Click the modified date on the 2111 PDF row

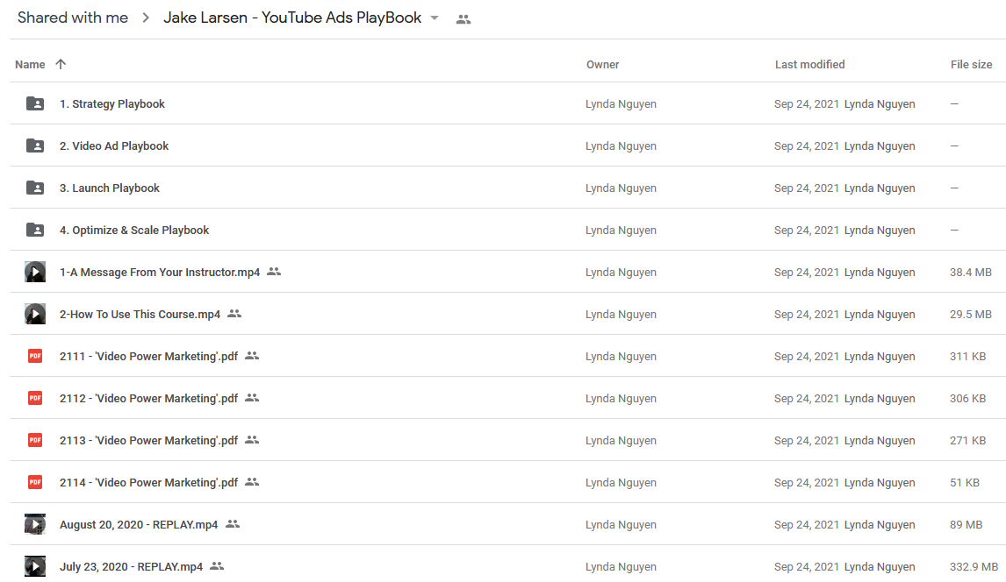807,356
